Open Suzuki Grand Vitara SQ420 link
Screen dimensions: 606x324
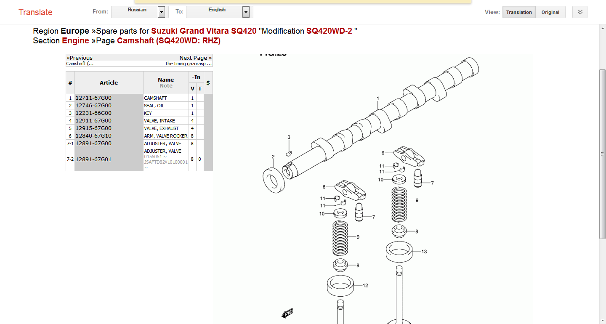(x=204, y=31)
